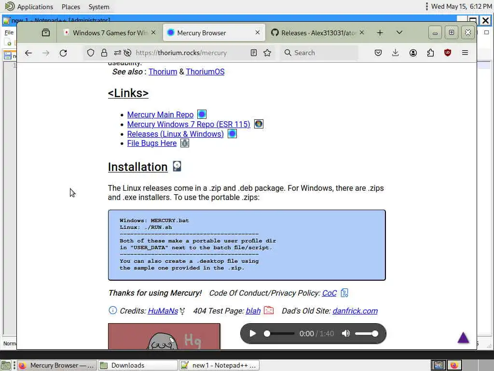The width and height of the screenshot is (494, 371).
Task: Click the disk icon beside Installation heading
Action: tap(177, 166)
